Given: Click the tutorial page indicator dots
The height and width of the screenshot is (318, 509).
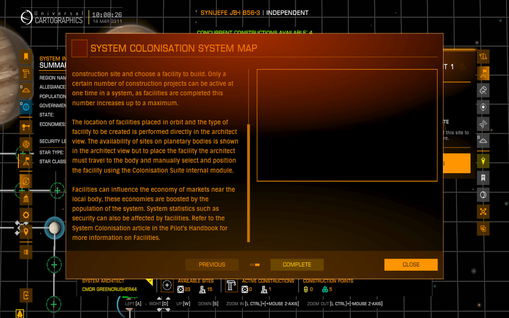Looking at the screenshot, I should point(255,265).
